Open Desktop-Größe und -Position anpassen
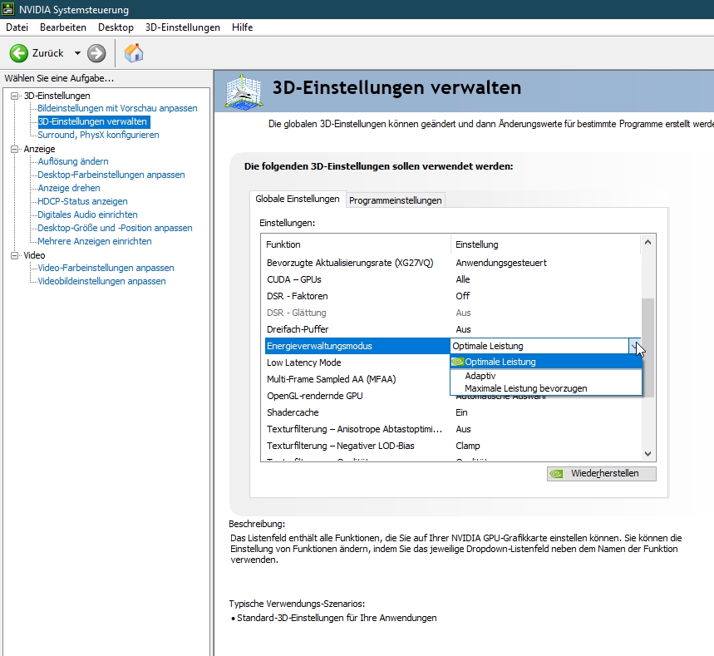The height and width of the screenshot is (656, 714). click(115, 228)
